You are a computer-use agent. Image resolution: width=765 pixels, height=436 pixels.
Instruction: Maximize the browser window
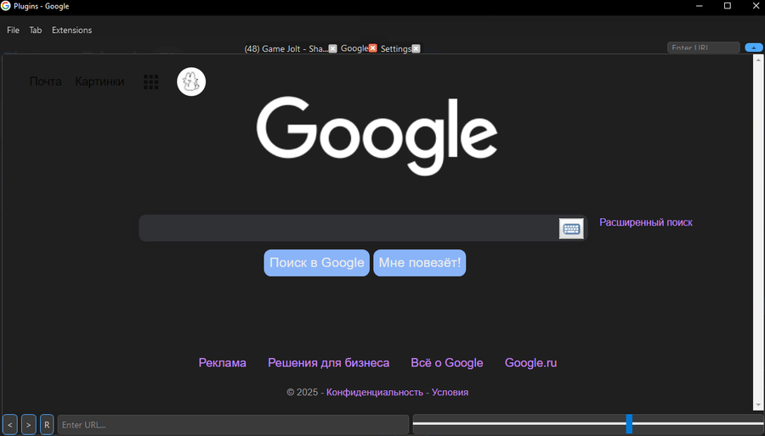click(x=728, y=6)
